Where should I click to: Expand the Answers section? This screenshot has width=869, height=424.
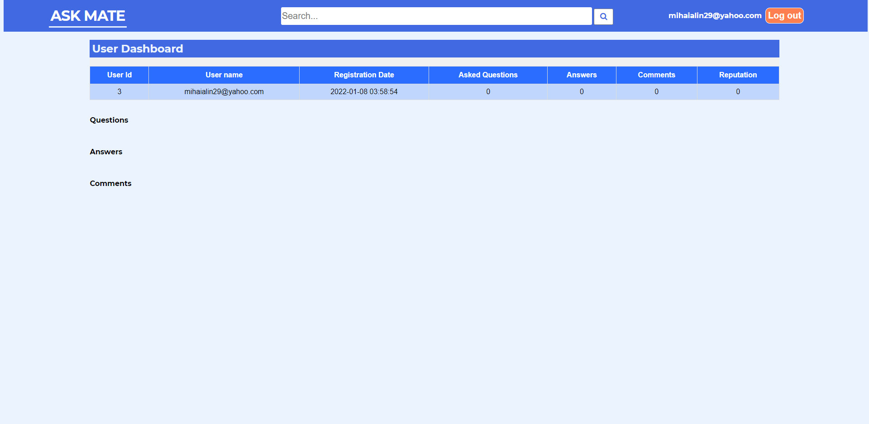(x=106, y=152)
